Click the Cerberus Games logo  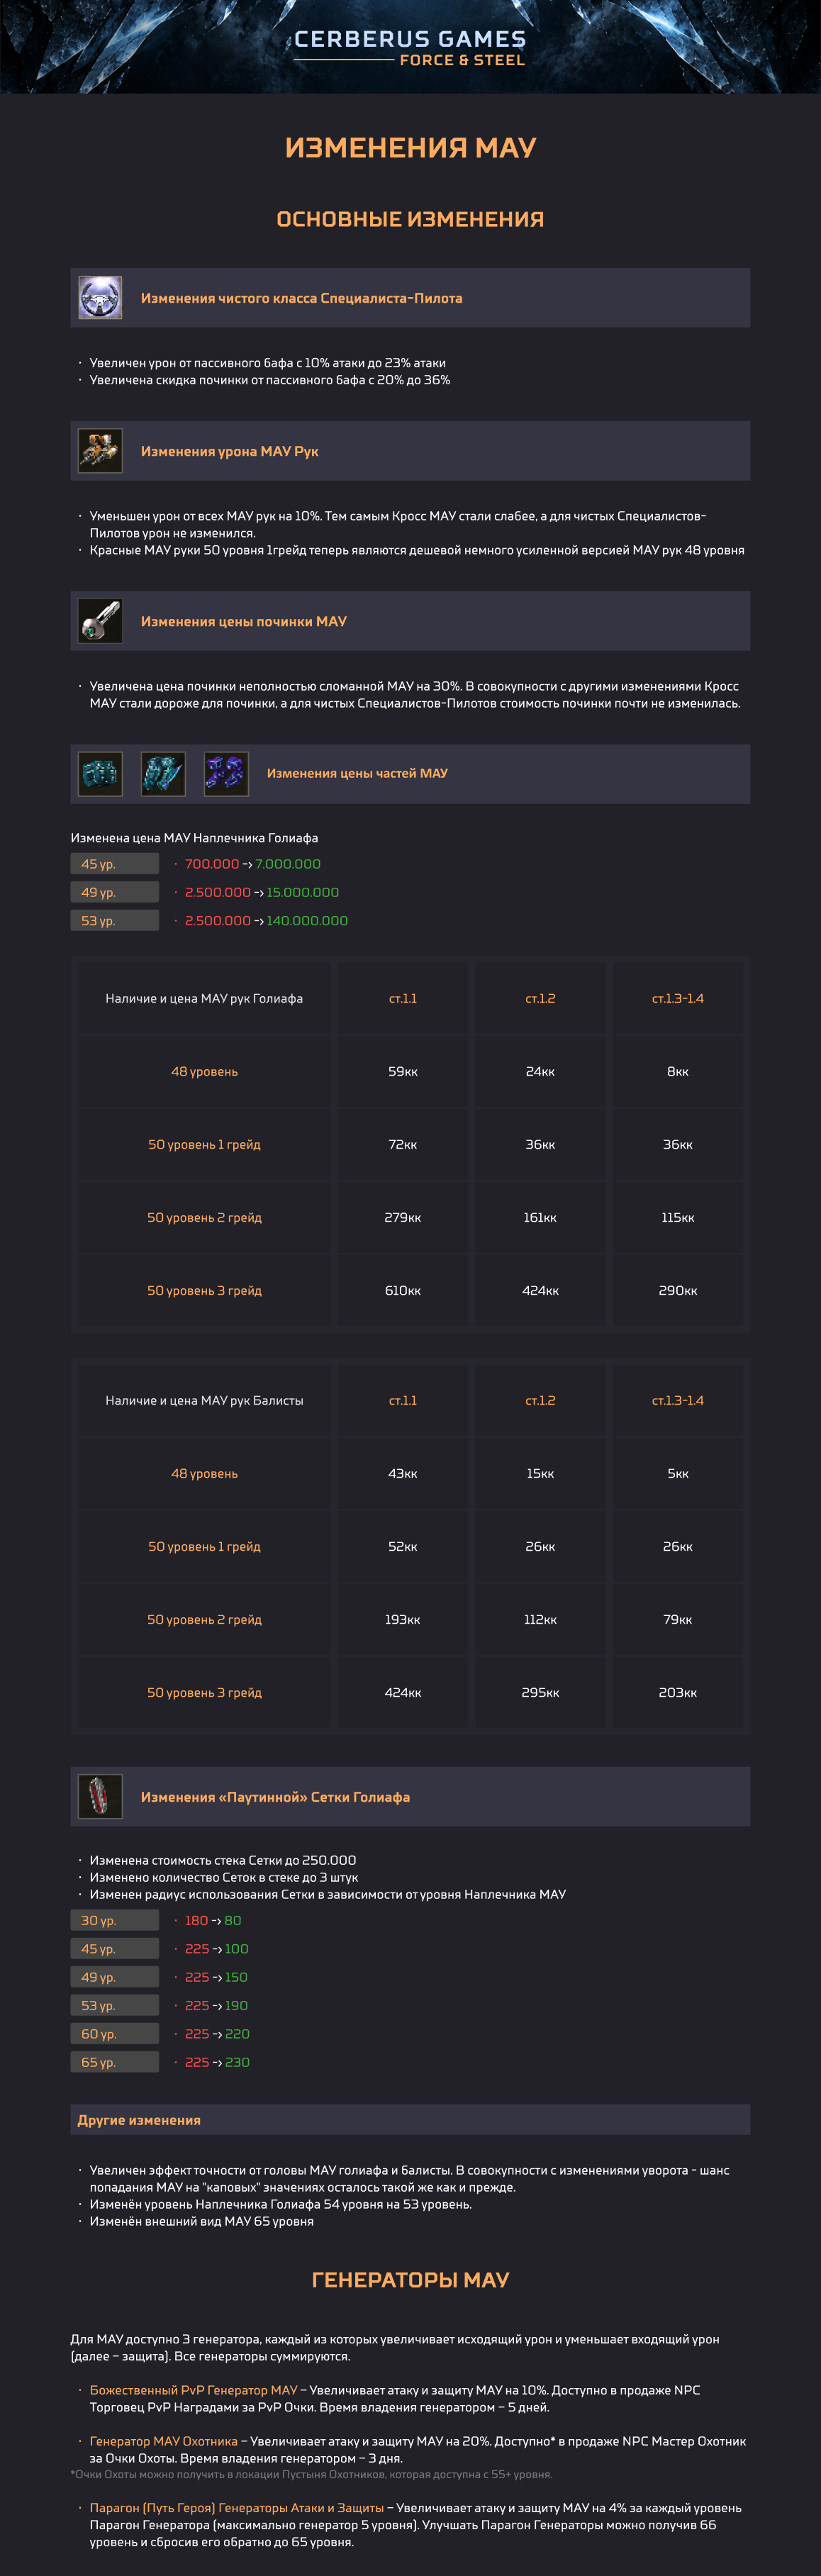pyautogui.click(x=410, y=47)
